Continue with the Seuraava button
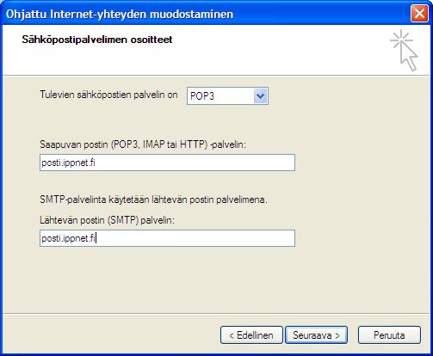The height and width of the screenshot is (356, 433). point(316,335)
